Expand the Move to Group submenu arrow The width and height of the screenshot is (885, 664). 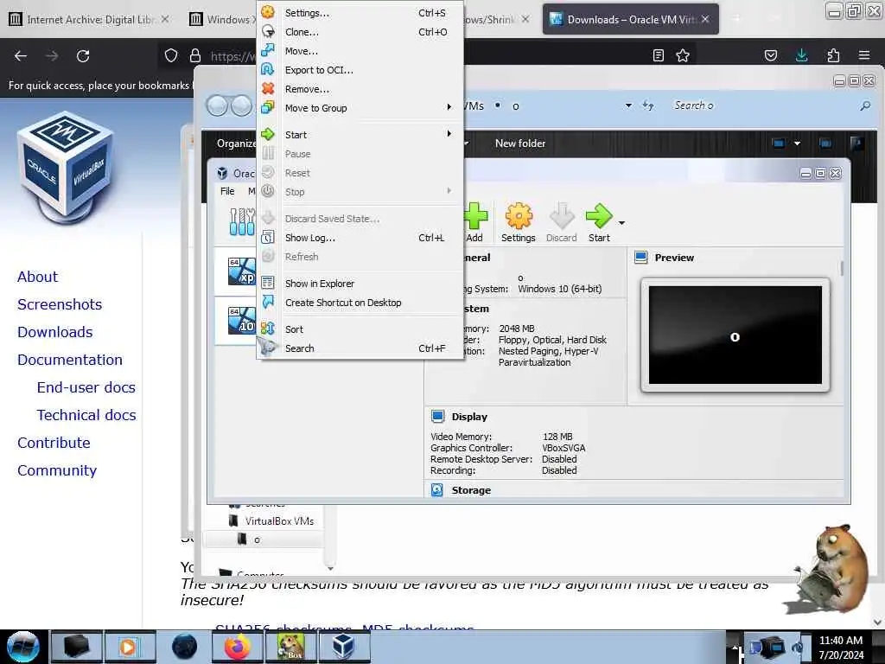point(449,107)
